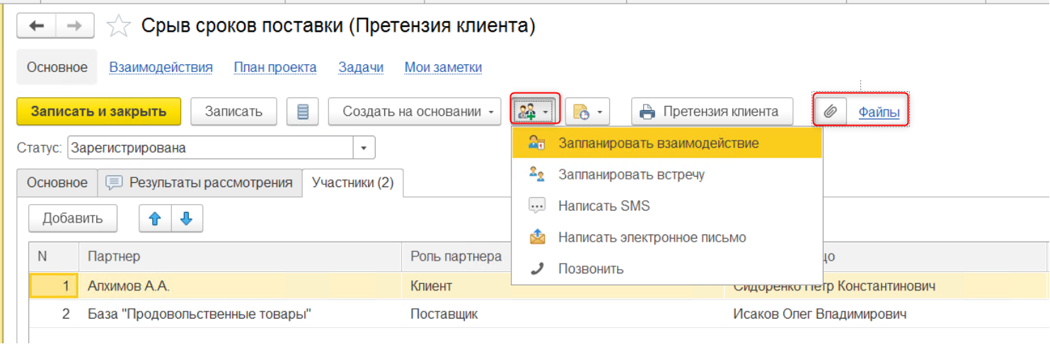Open the interactions people icon dropdown
Image resolution: width=1050 pixels, height=344 pixels.
[x=535, y=112]
